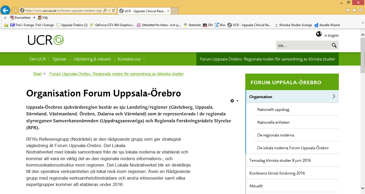Click the UCR logo
This screenshot has width=365, height=194.
coord(46,40)
